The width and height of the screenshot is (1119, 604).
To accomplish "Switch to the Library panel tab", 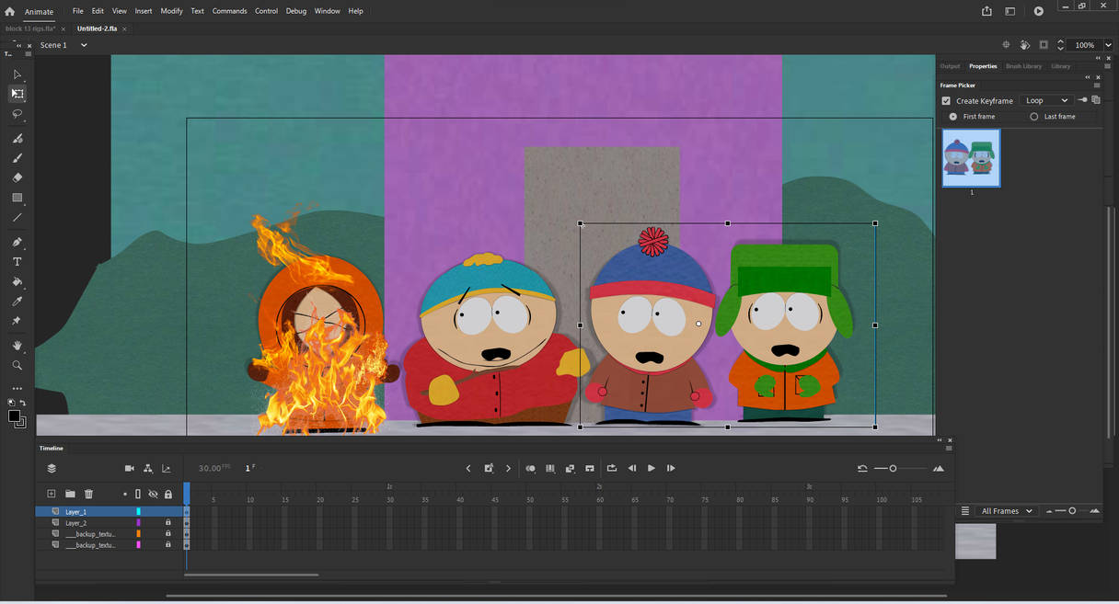I will [x=1061, y=66].
